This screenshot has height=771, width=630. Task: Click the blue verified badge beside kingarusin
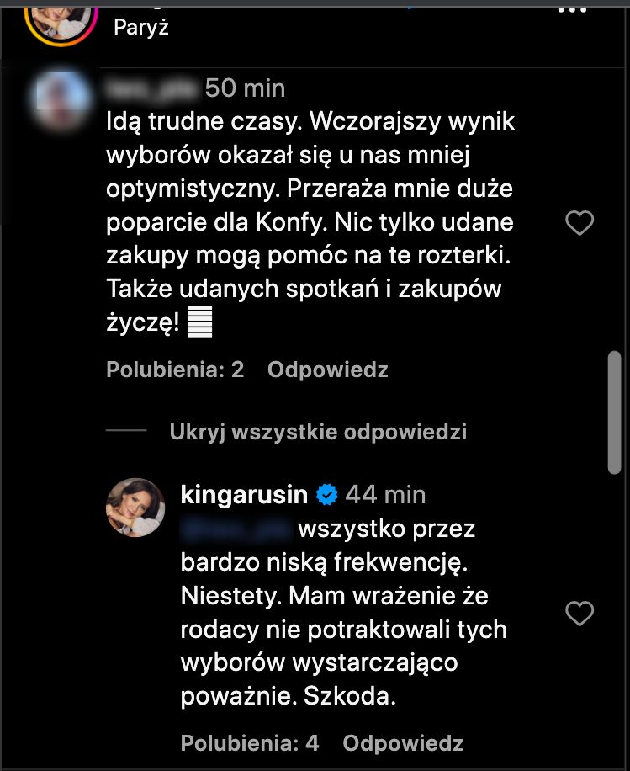(x=326, y=494)
